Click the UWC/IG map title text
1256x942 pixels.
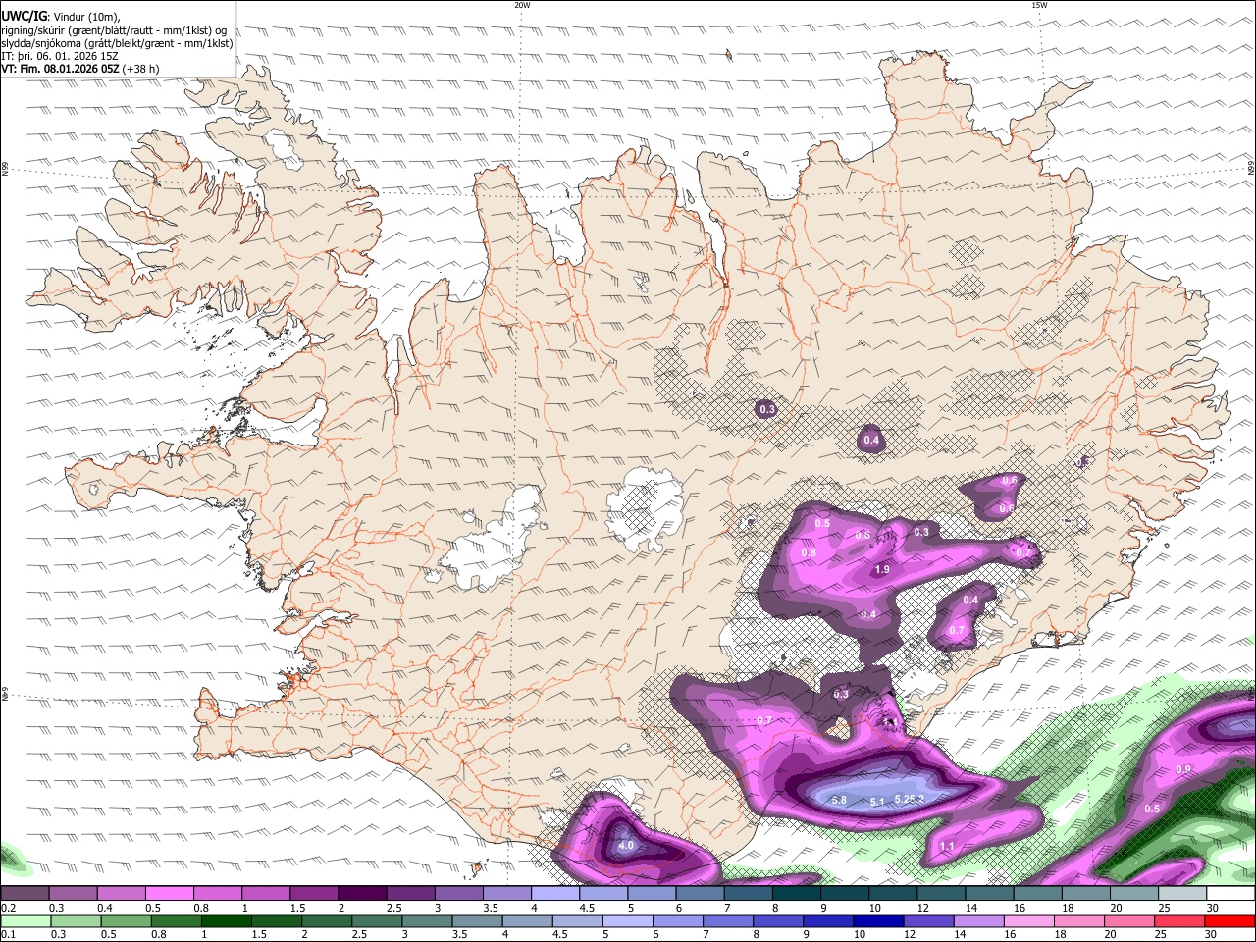pyautogui.click(x=25, y=16)
